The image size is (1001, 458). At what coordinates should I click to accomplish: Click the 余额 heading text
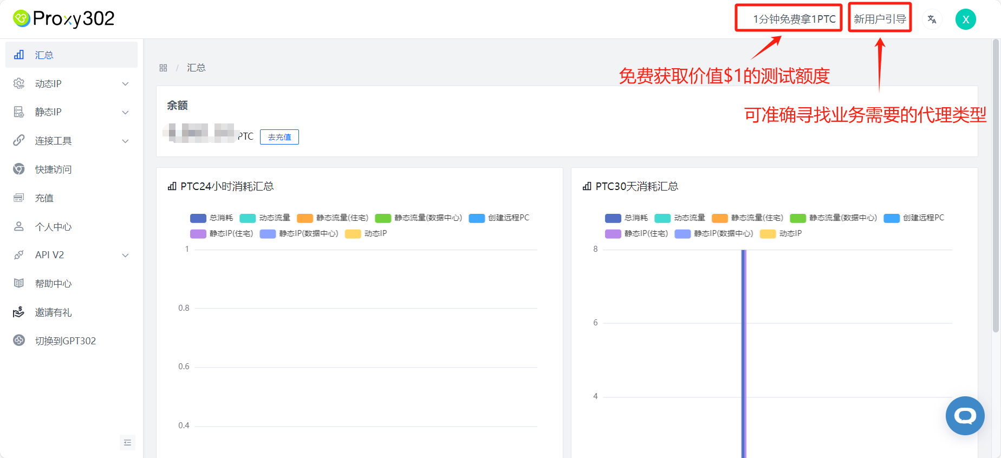pyautogui.click(x=177, y=106)
